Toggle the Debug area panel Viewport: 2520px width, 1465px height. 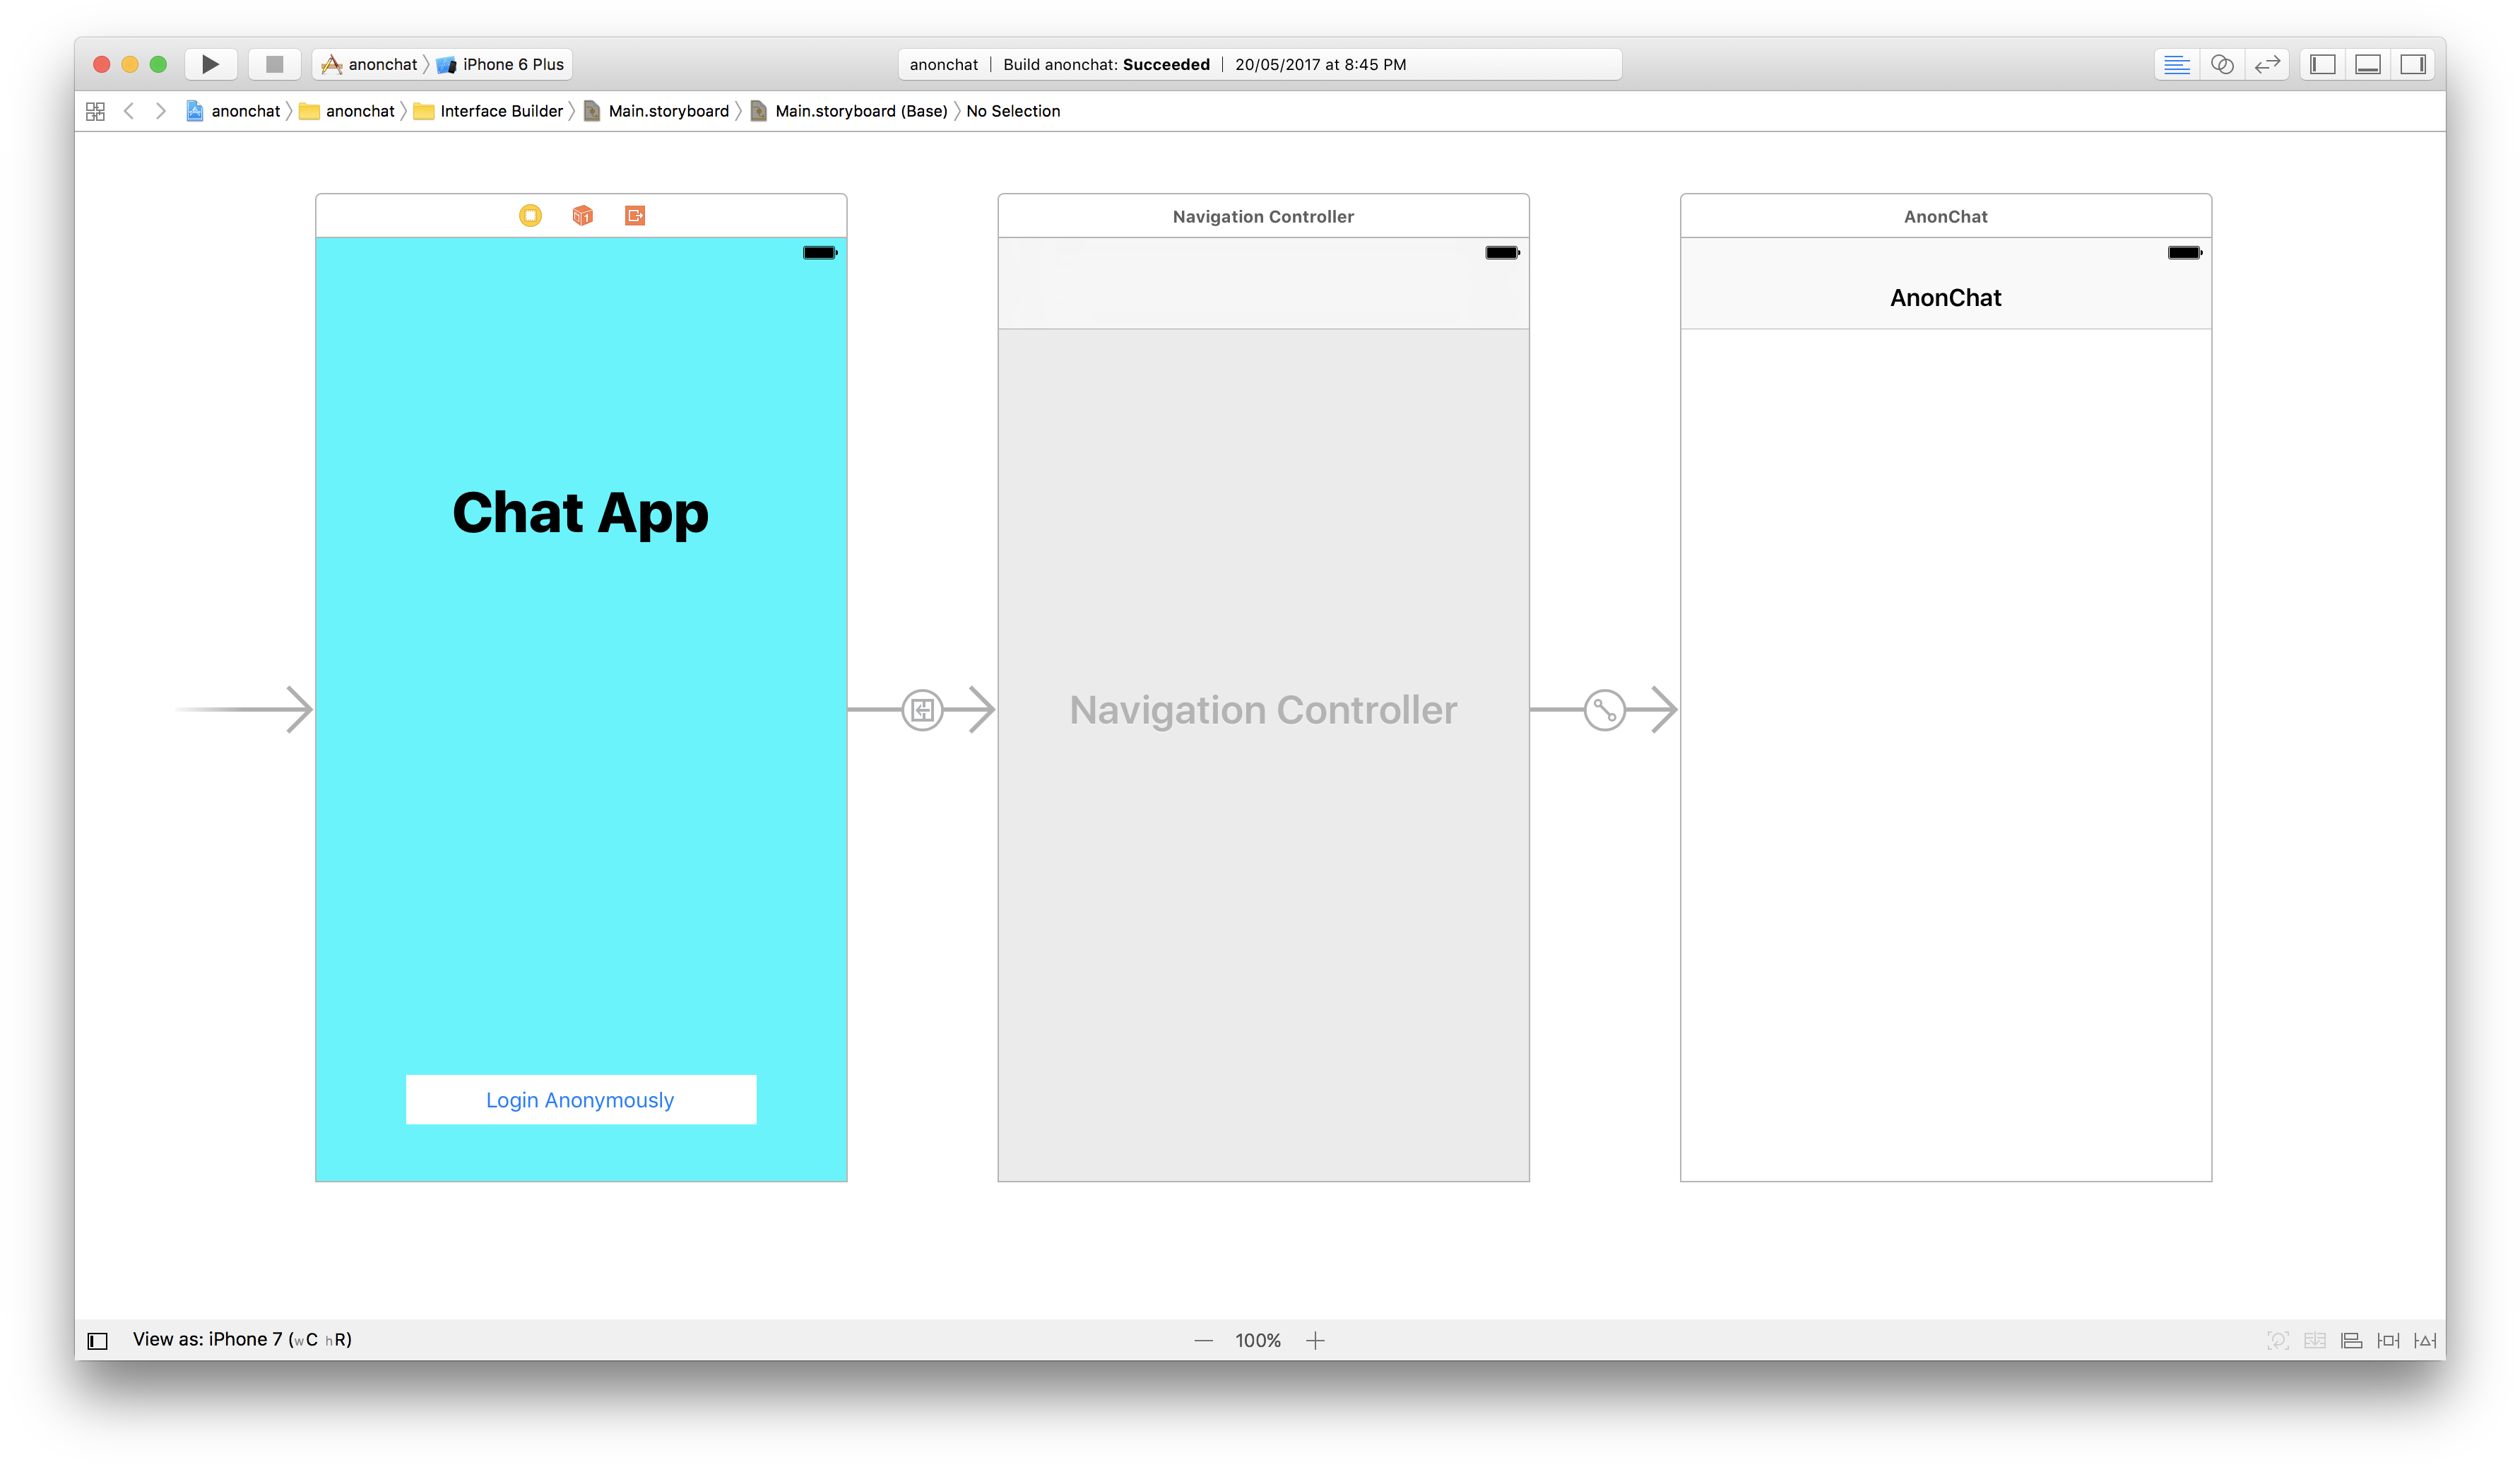point(2367,64)
